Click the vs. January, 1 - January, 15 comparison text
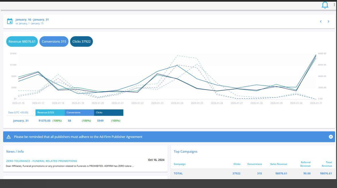The width and height of the screenshot is (337, 188). [29, 23]
